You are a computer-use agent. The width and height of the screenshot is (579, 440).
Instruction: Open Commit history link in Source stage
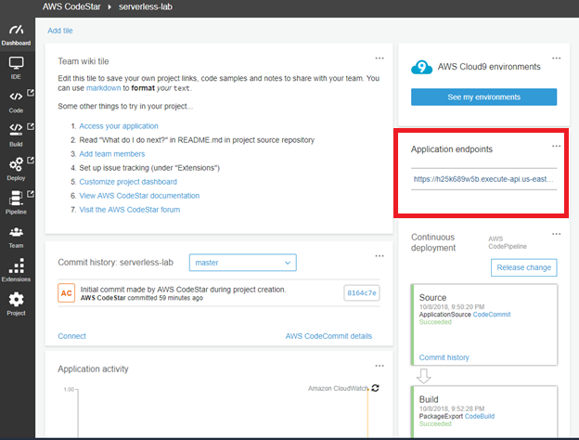(x=444, y=357)
